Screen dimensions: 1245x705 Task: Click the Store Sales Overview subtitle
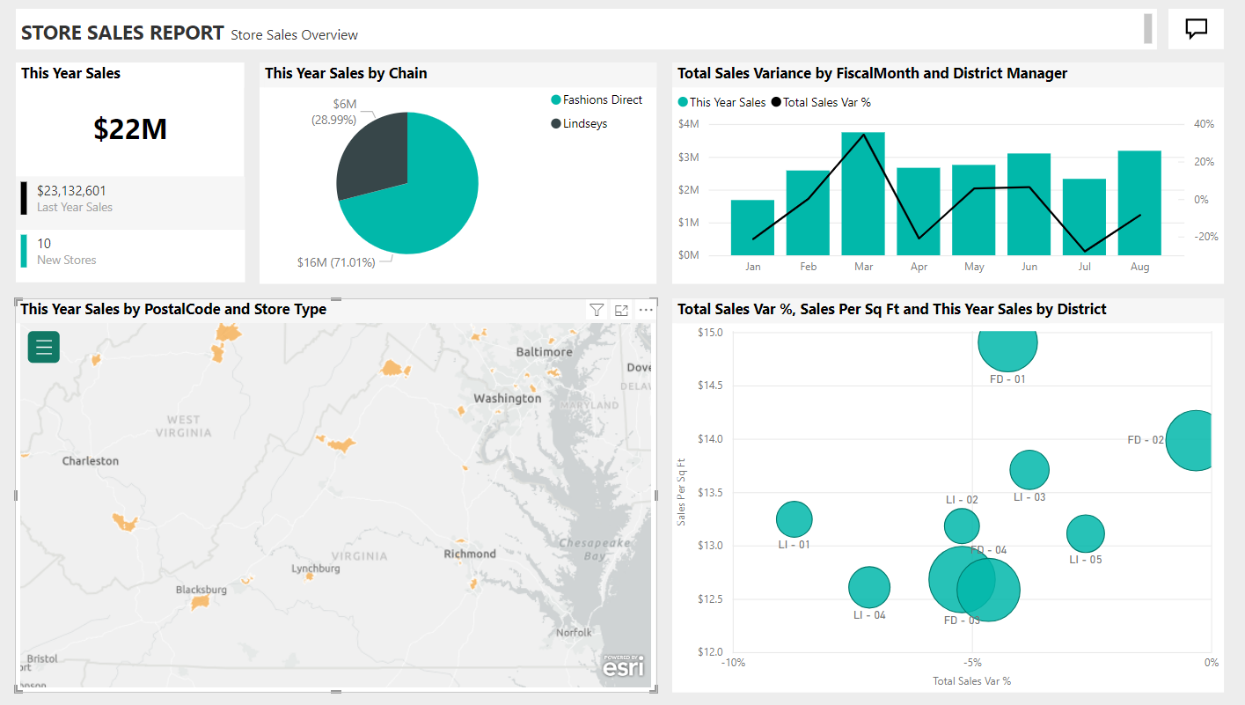coord(295,35)
